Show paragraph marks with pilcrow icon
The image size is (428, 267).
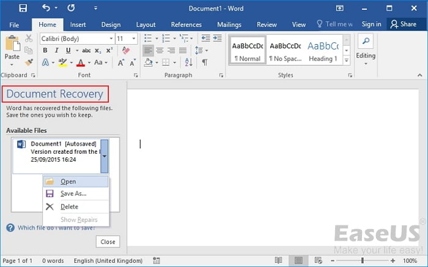point(205,62)
